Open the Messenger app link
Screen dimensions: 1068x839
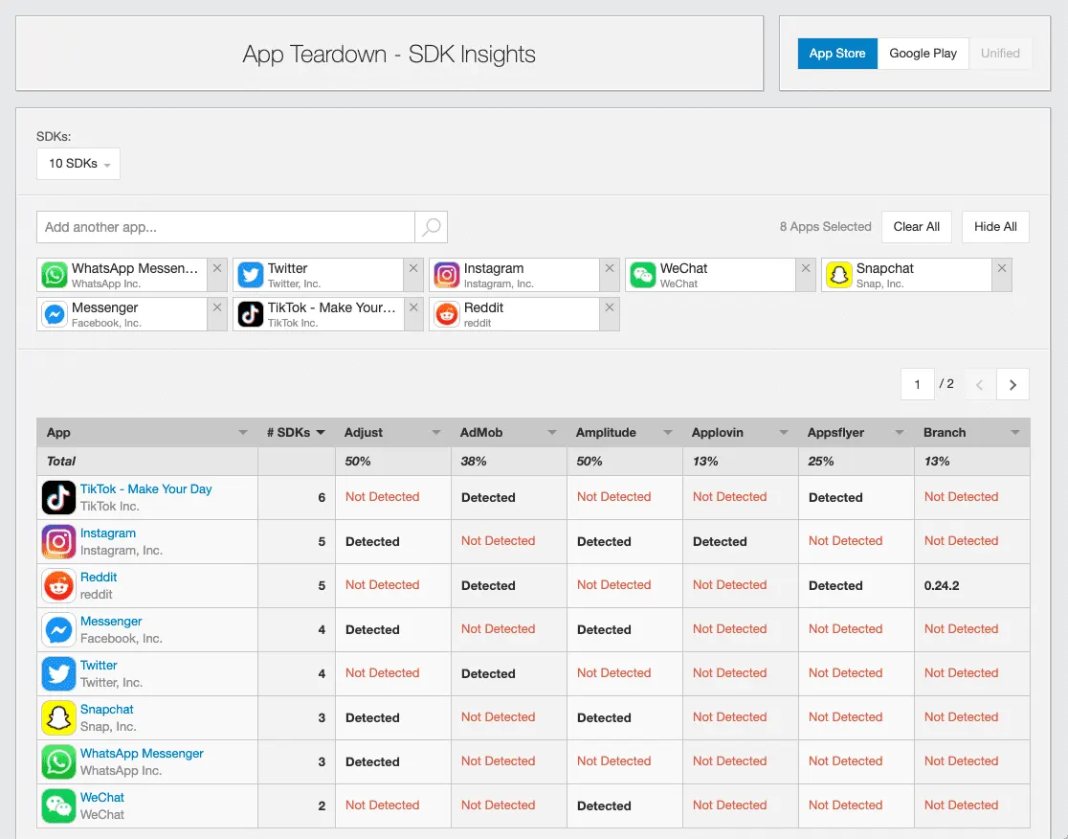pyautogui.click(x=111, y=621)
